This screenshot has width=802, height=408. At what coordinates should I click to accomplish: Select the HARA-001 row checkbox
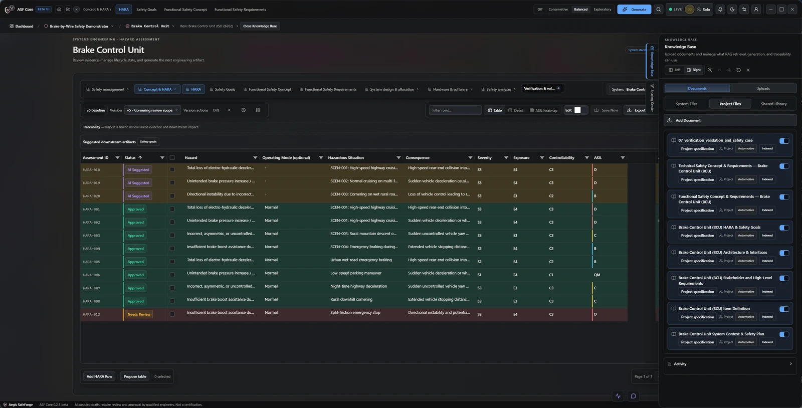[x=172, y=209]
